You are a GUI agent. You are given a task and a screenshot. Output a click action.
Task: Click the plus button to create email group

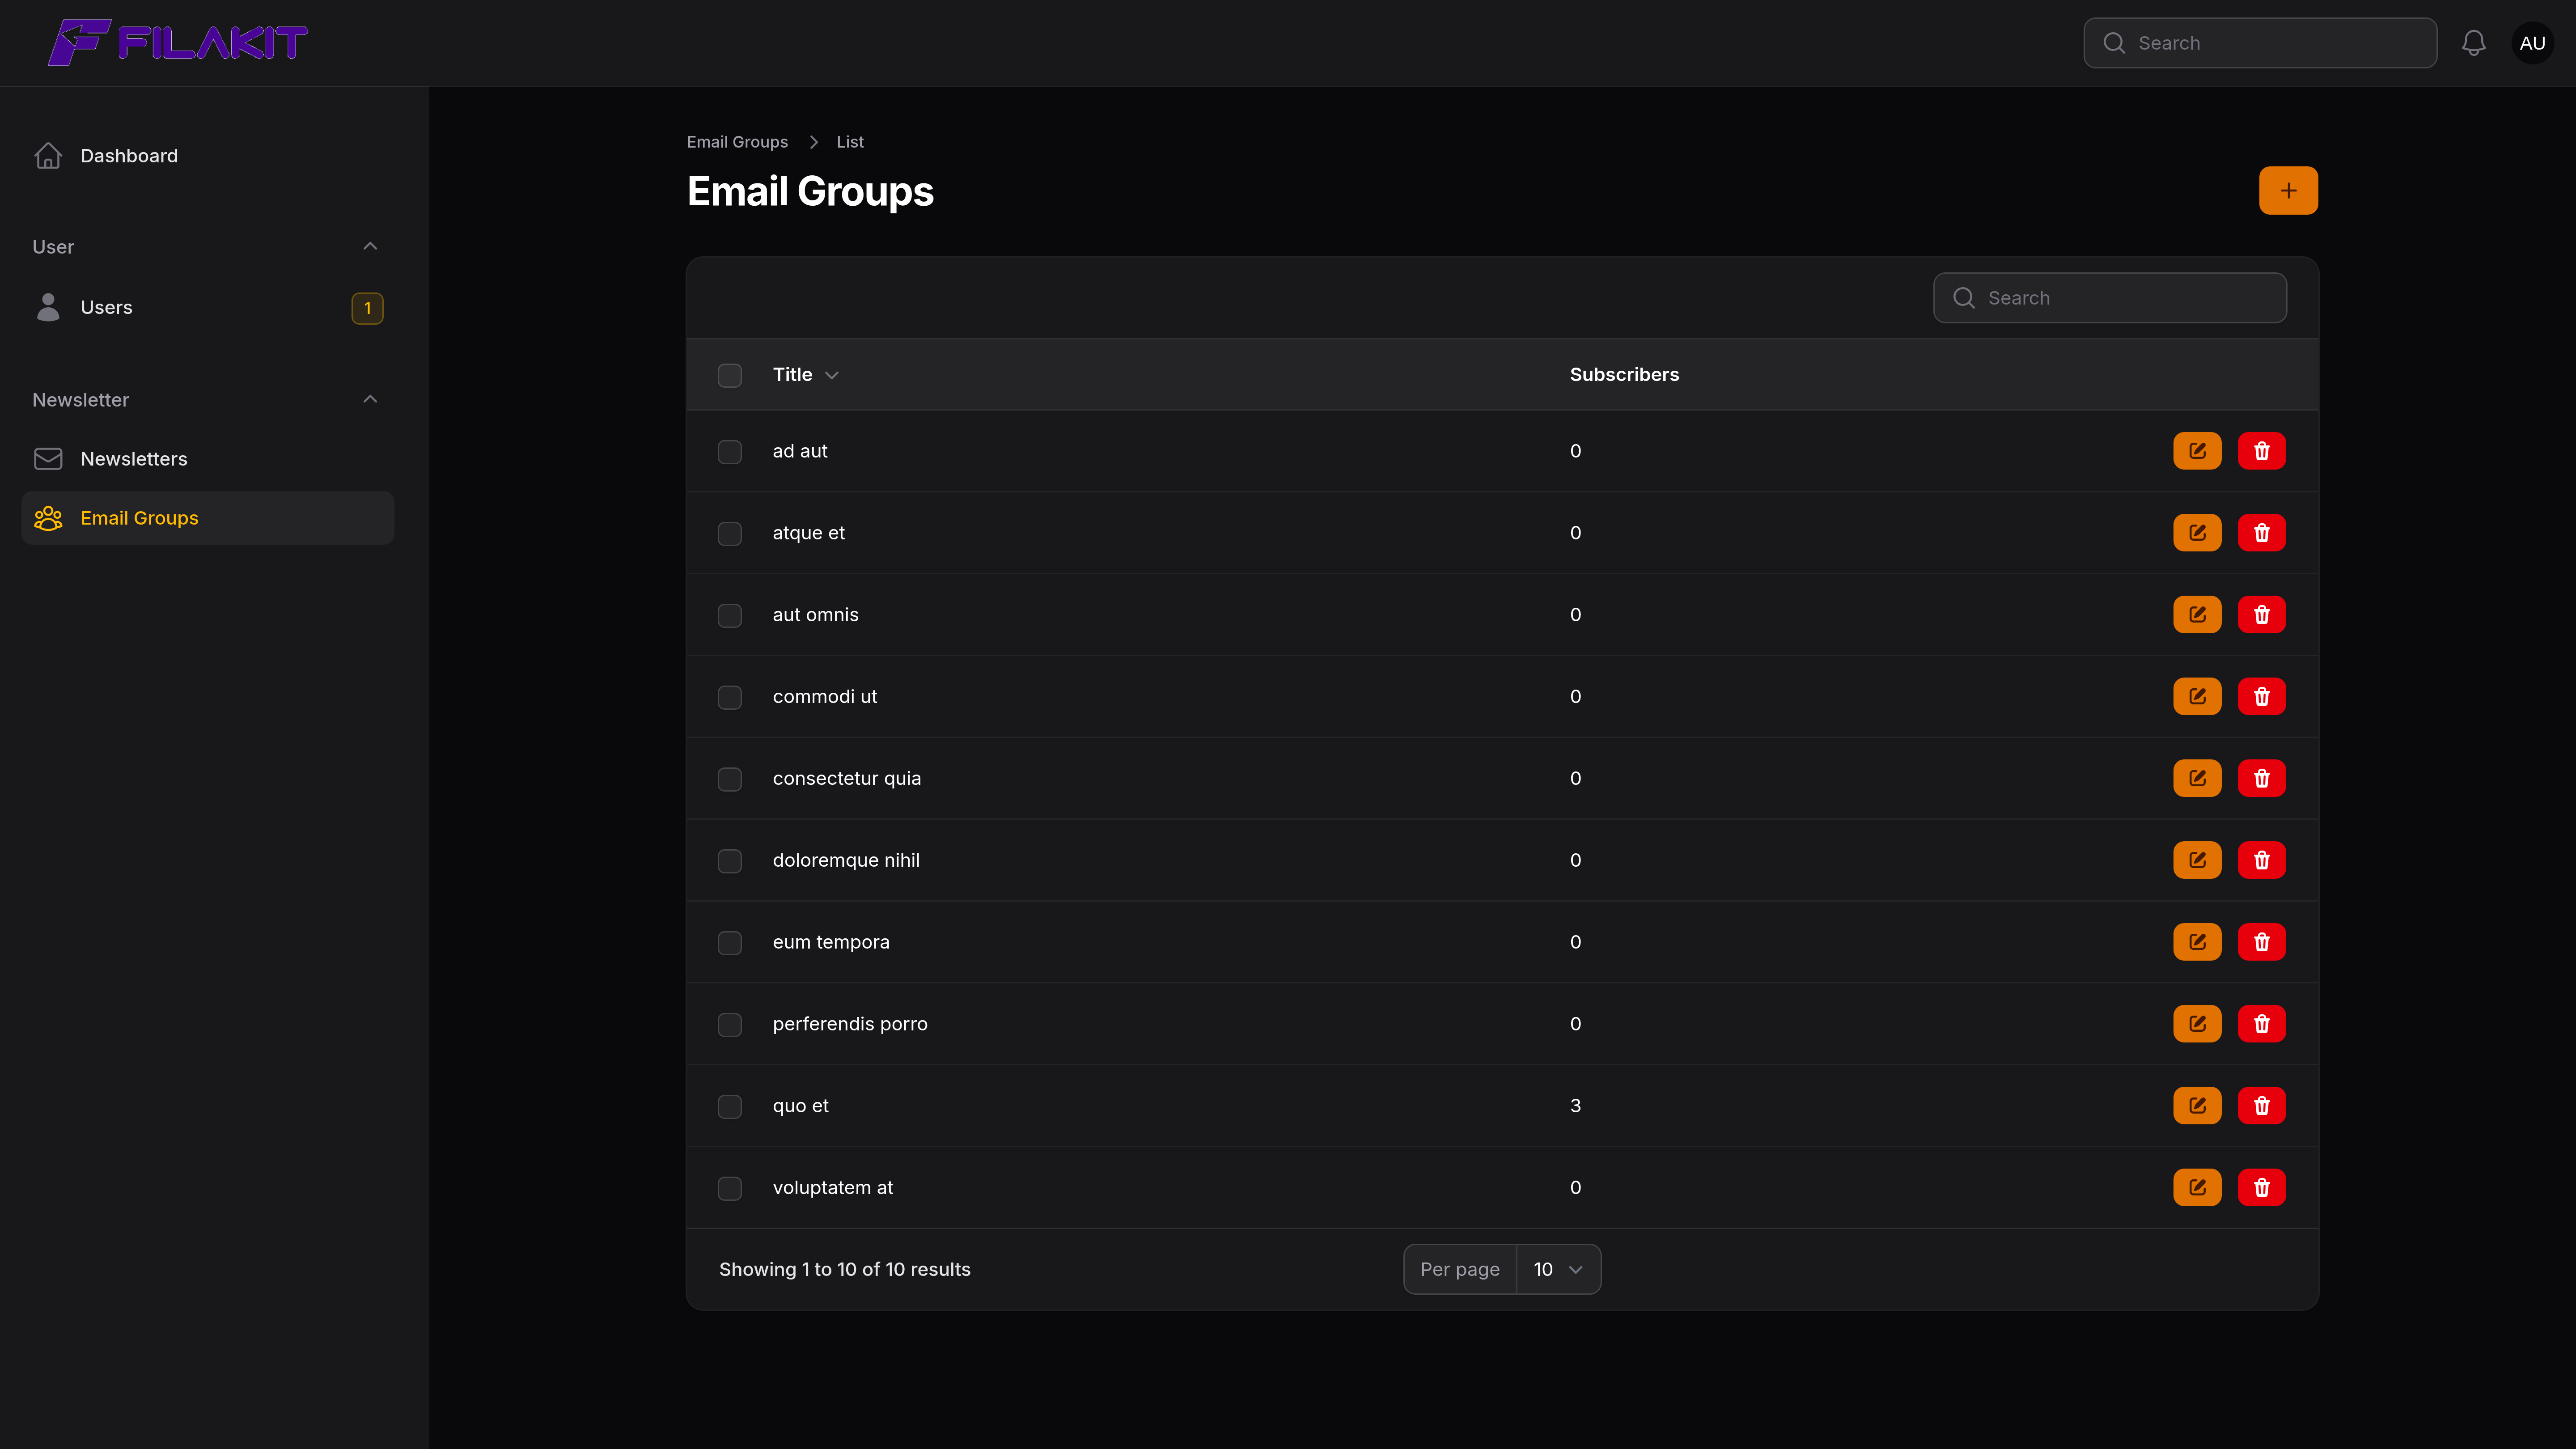tap(2288, 190)
